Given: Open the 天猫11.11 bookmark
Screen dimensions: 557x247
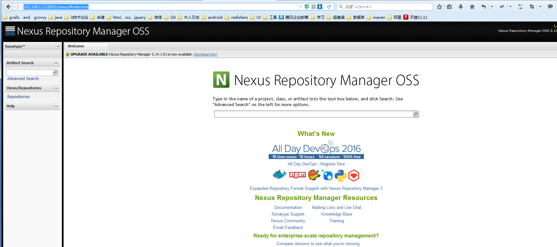Looking at the screenshot, I should pyautogui.click(x=415, y=17).
